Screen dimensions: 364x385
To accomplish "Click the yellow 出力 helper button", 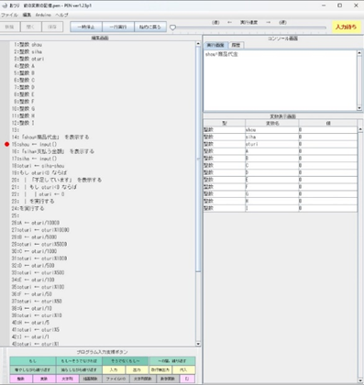I will click(x=137, y=369).
